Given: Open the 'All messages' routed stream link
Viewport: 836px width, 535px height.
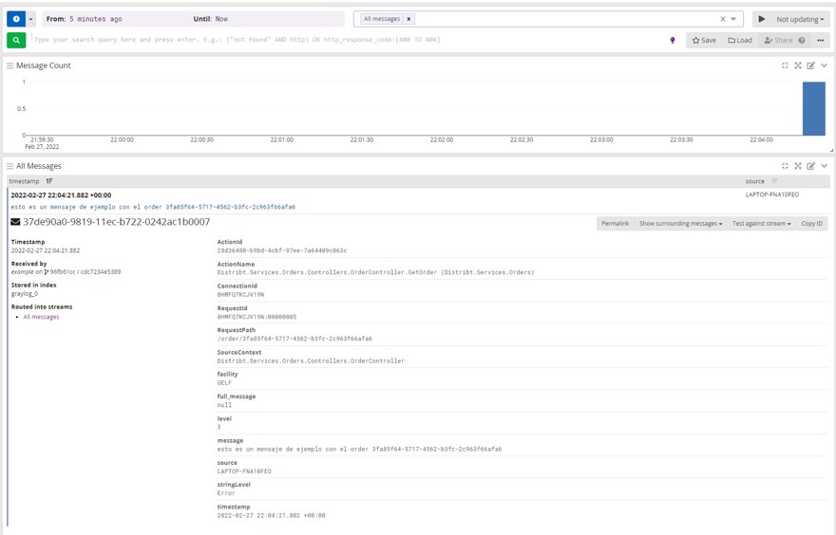Looking at the screenshot, I should tap(41, 317).
